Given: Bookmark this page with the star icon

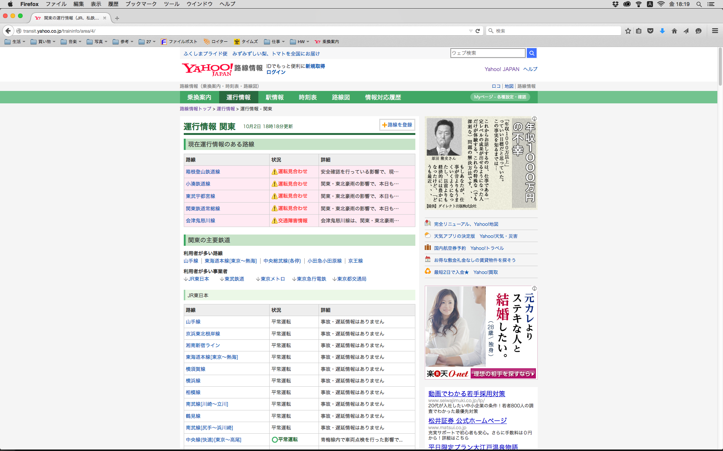Looking at the screenshot, I should tap(628, 31).
